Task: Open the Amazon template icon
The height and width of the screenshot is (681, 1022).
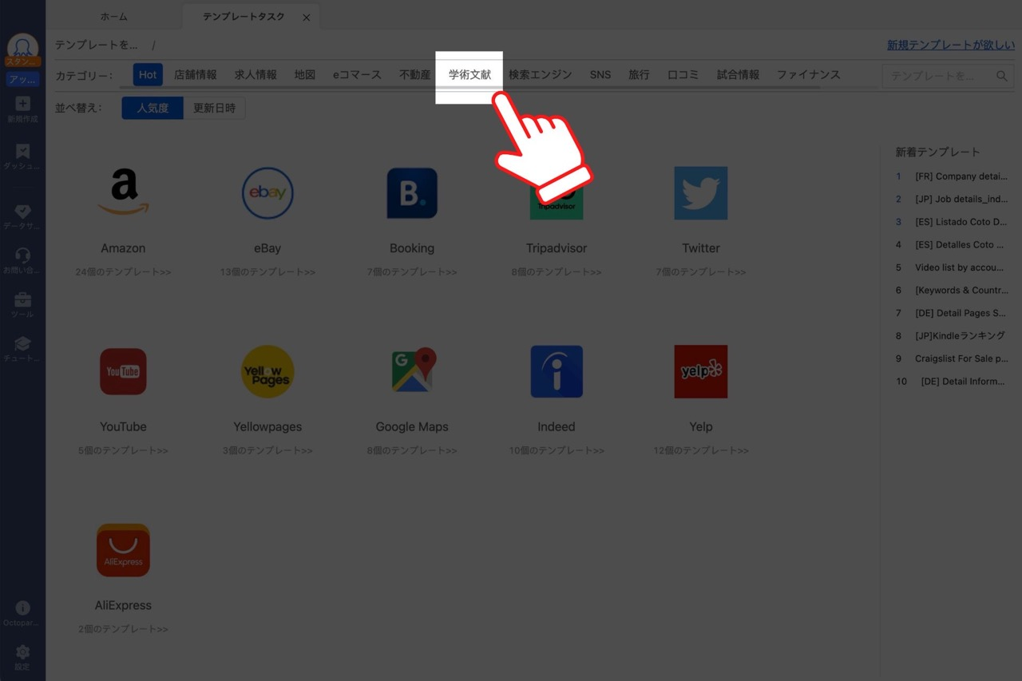Action: tap(123, 192)
